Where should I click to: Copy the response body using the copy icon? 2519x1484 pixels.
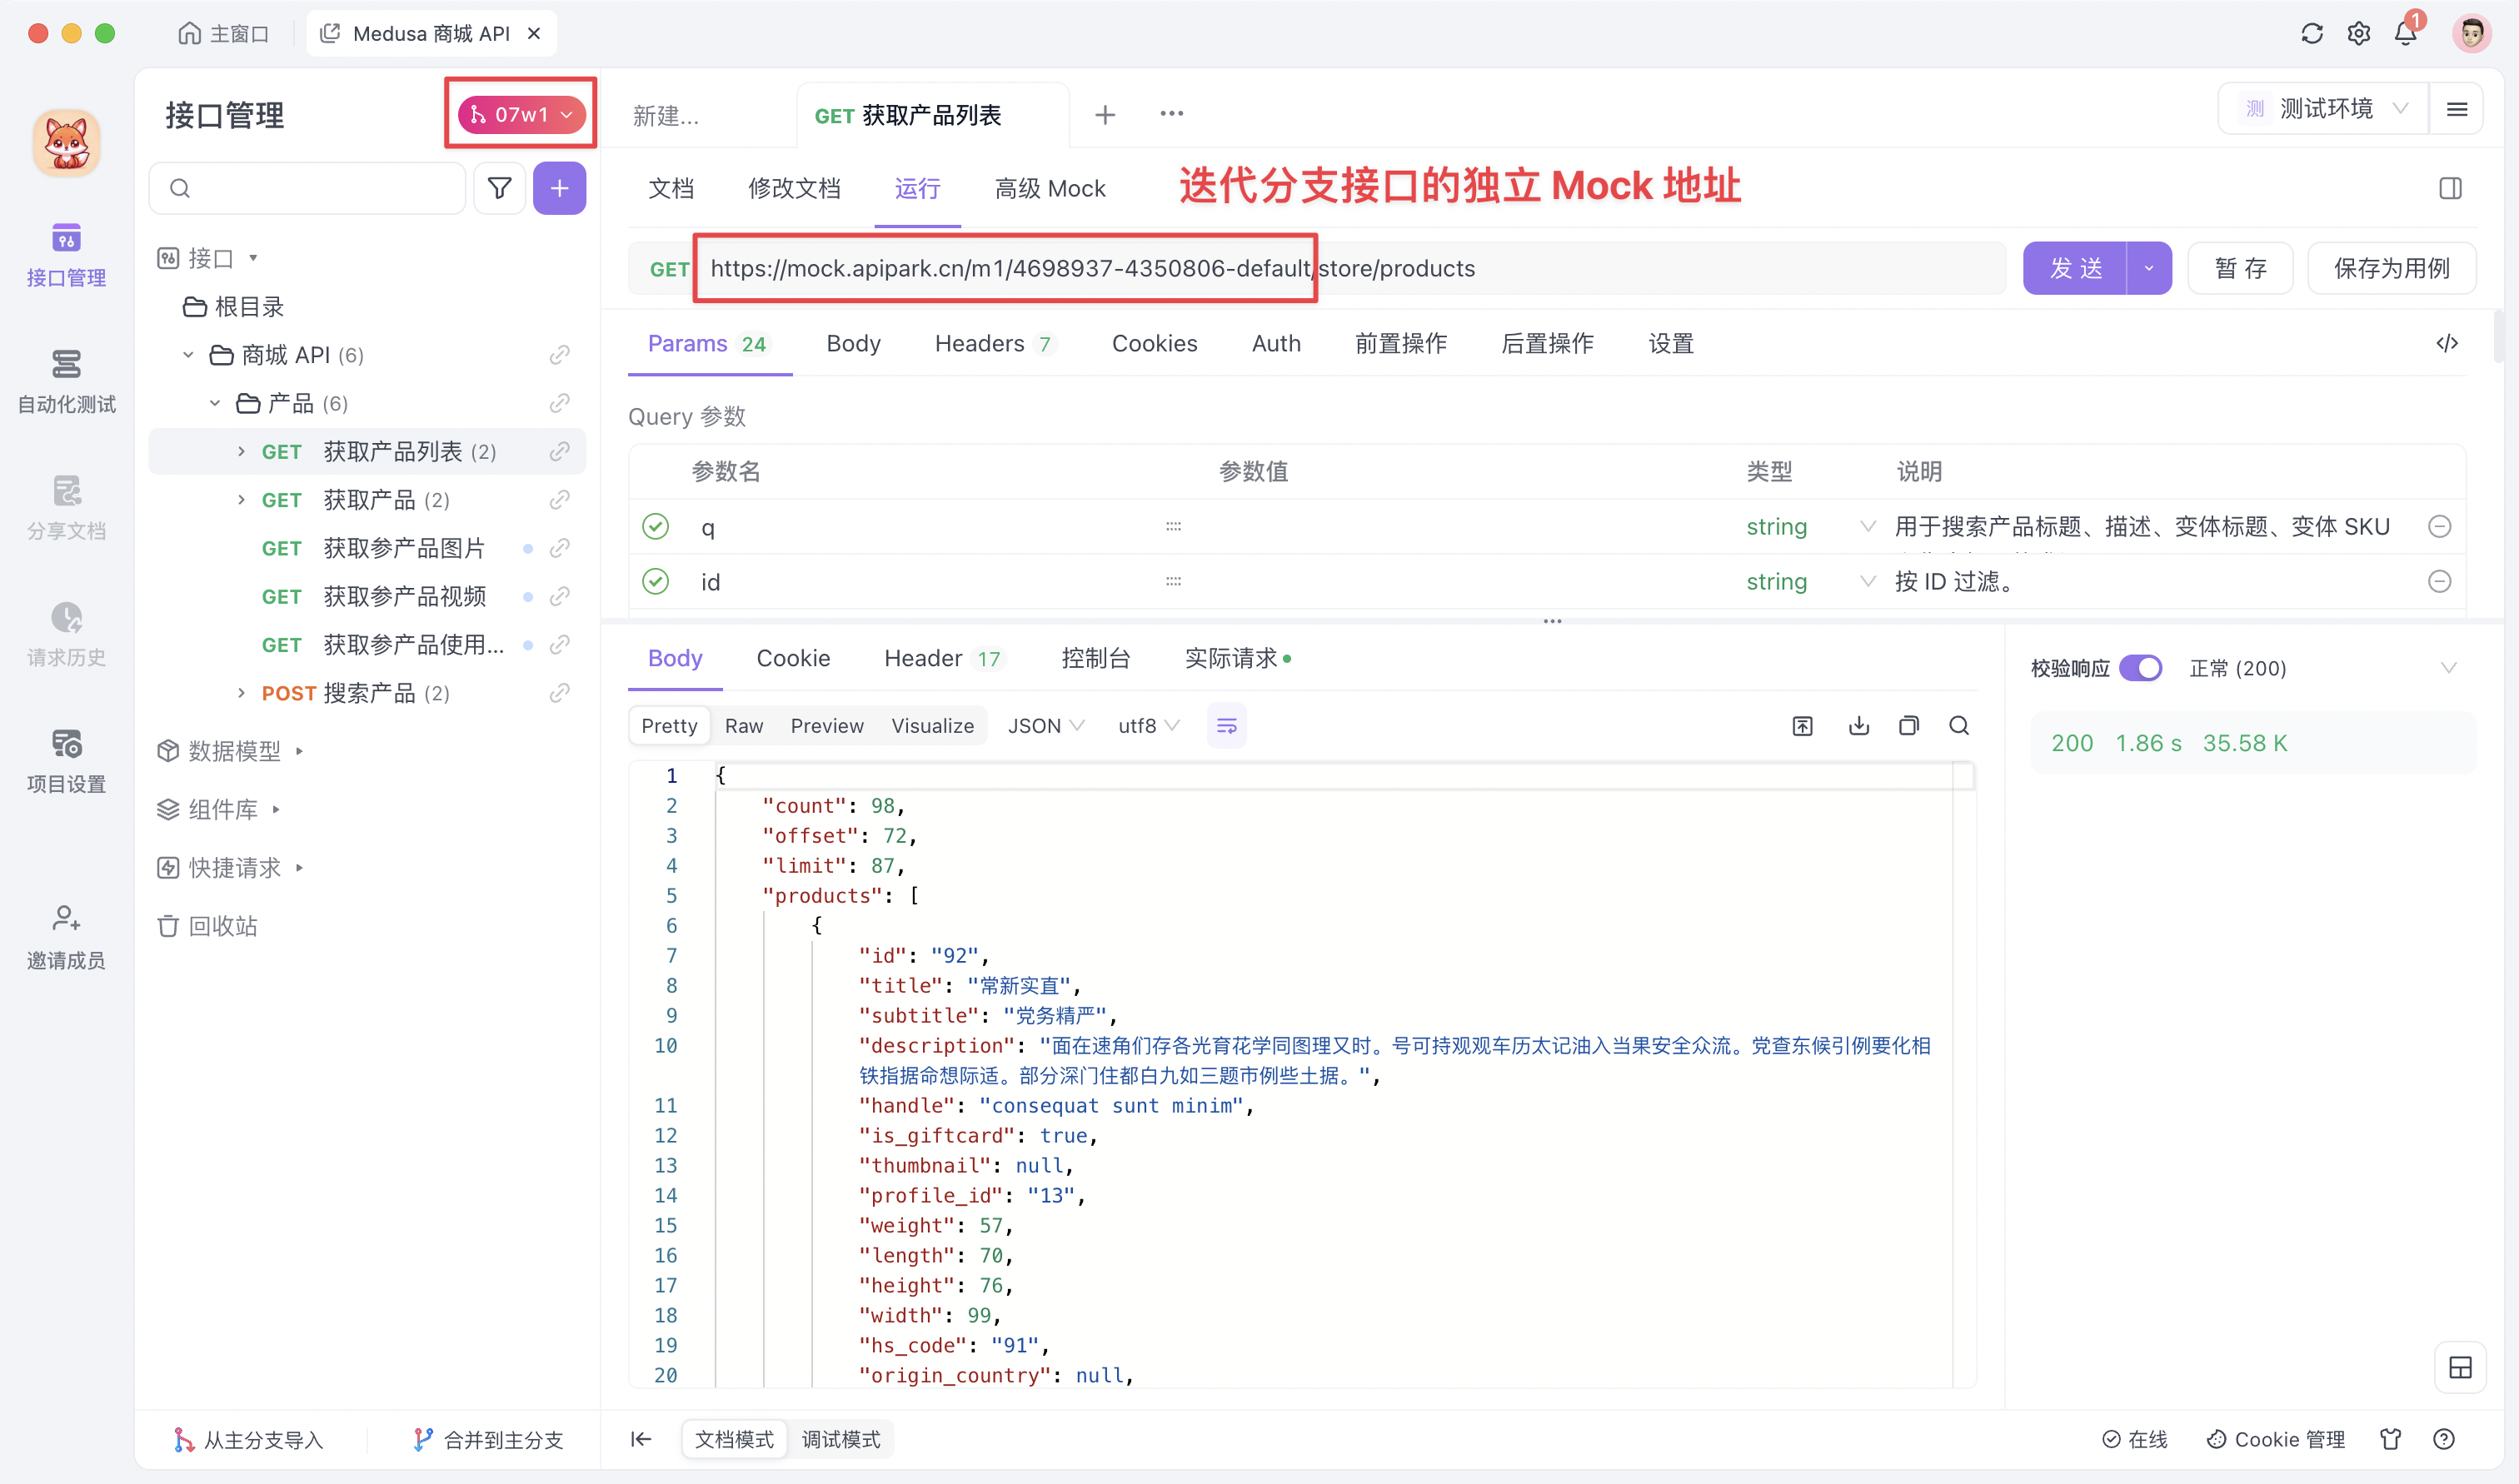[x=1908, y=725]
